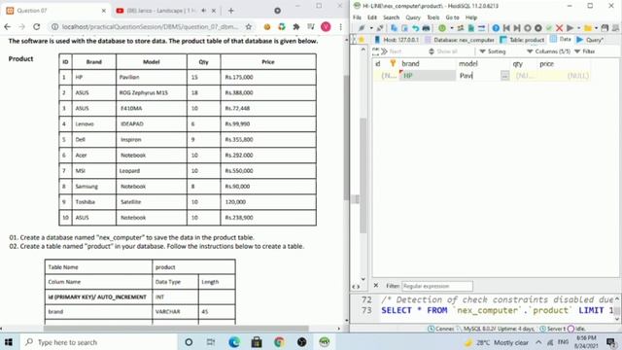Viewport: 622px width, 350px height.
Task: Click the disconnect icon in HeidiSQL toolbar
Action: pos(380,28)
